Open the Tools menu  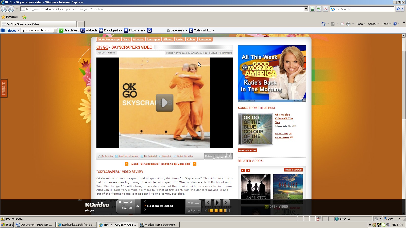coord(386,24)
